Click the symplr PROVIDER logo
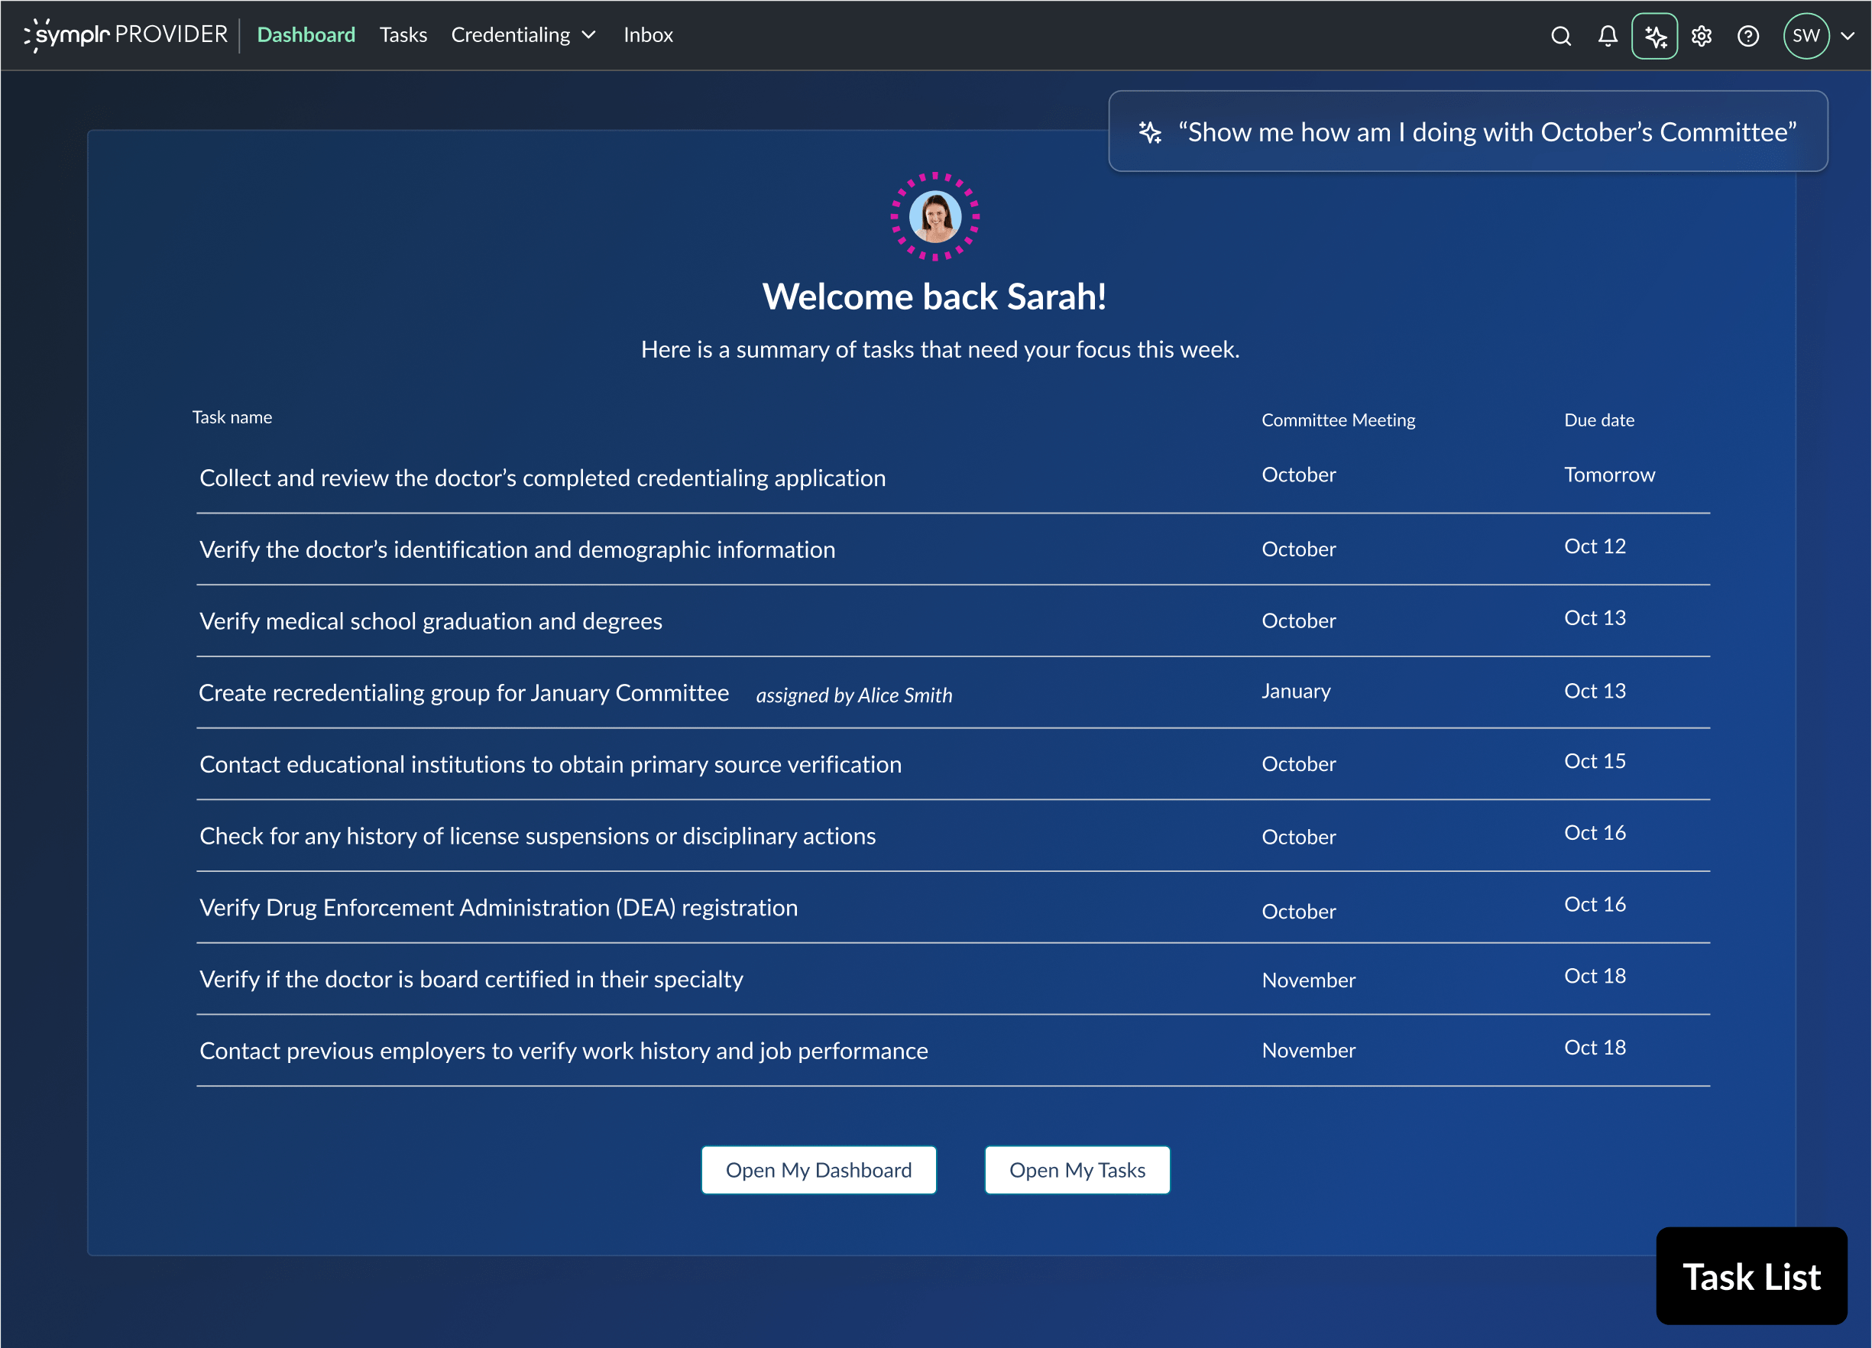Viewport: 1872px width, 1348px height. [x=125, y=34]
